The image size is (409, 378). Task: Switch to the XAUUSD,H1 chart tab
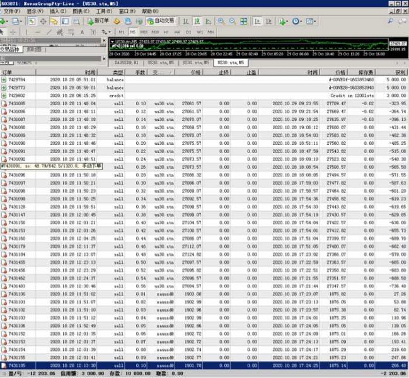pos(127,62)
